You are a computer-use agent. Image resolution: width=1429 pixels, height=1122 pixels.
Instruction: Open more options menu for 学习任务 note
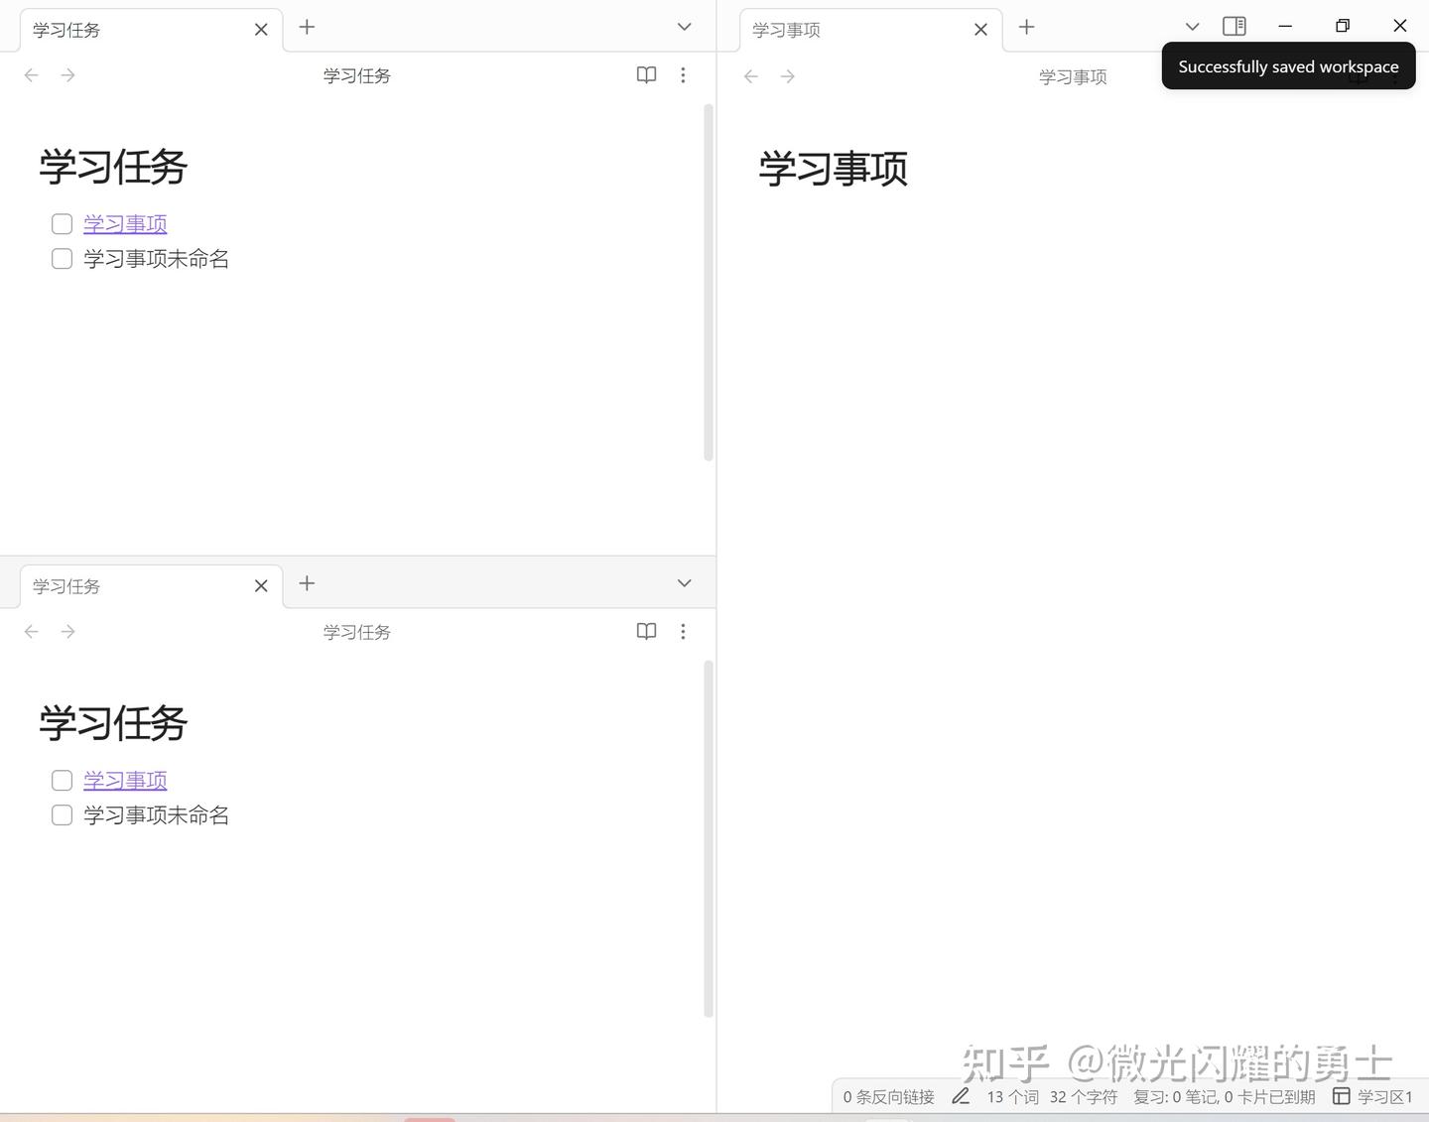click(683, 74)
